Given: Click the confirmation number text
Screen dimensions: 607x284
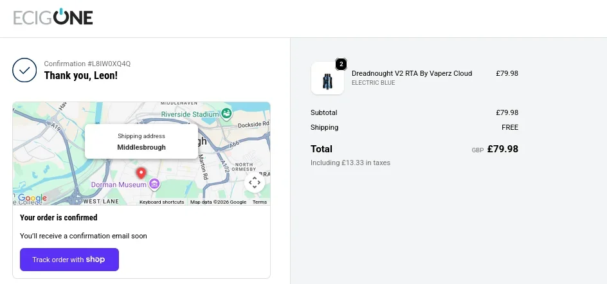Looking at the screenshot, I should tap(87, 64).
